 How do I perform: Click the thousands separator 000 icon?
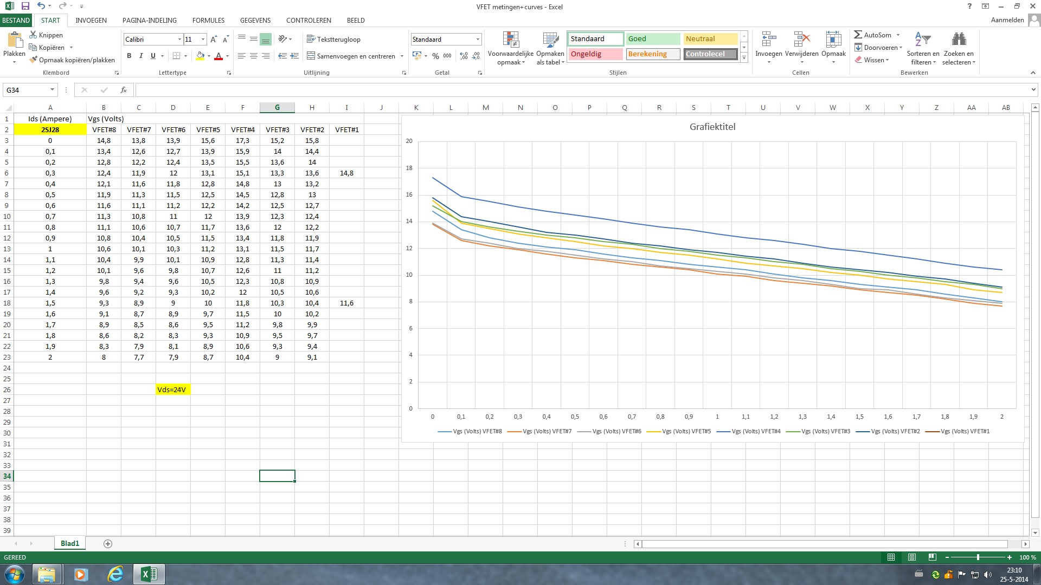pyautogui.click(x=447, y=56)
